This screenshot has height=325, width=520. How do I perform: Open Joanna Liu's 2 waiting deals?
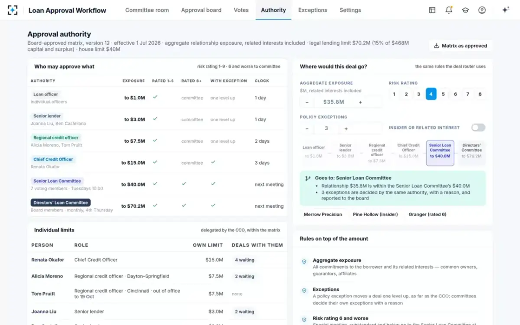[x=244, y=312]
